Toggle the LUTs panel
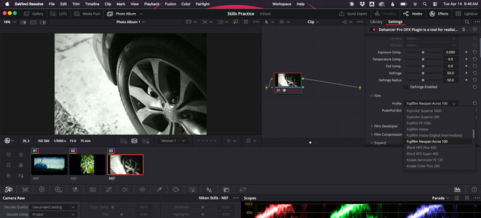 tap(58, 14)
